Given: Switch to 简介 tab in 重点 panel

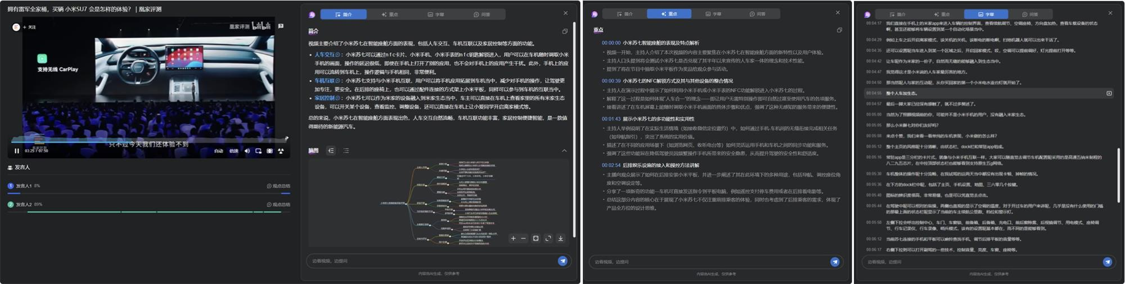Looking at the screenshot, I should tap(624, 13).
